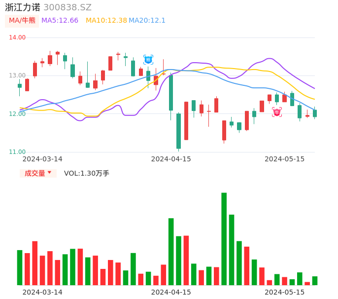Click the blue bear marker icon
The height and width of the screenshot is (299, 338).
click(148, 60)
